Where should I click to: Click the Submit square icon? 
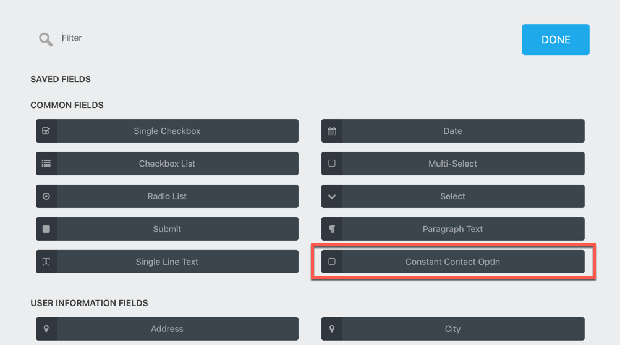click(x=46, y=229)
